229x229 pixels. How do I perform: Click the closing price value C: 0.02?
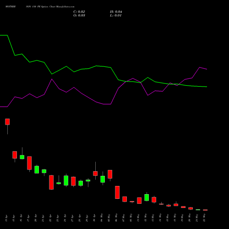click(x=79, y=12)
